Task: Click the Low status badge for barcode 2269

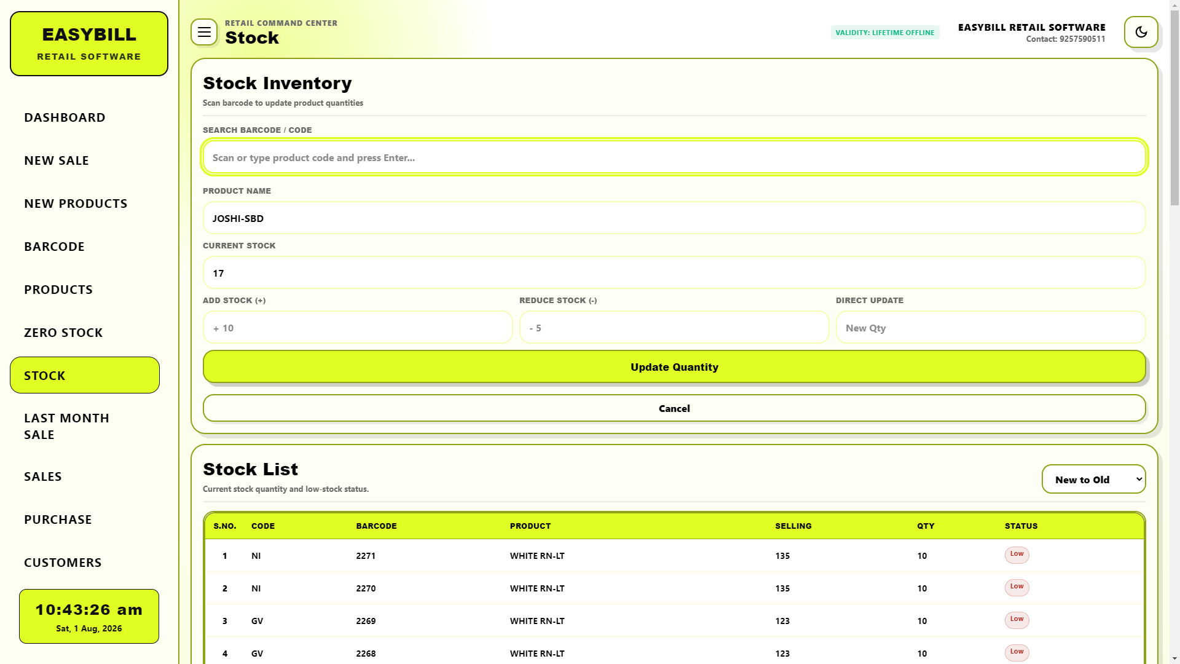Action: (x=1017, y=620)
